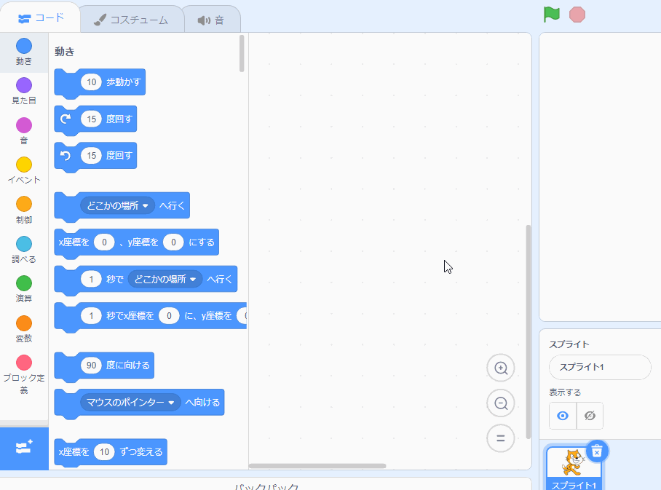
Task: Select the 動き category circle
Action: [x=24, y=46]
